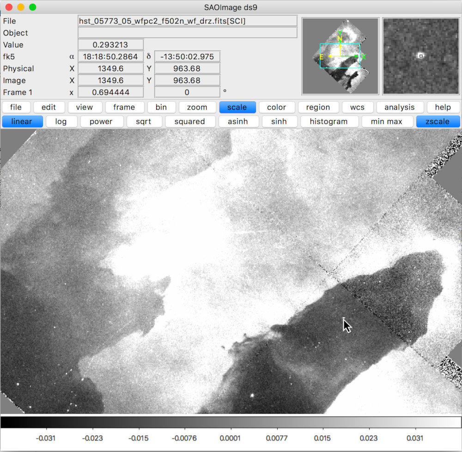Click the Frame 1 rotation angle field

click(188, 92)
